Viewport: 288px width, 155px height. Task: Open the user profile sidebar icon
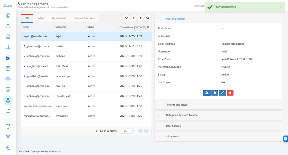pyautogui.click(x=8, y=137)
